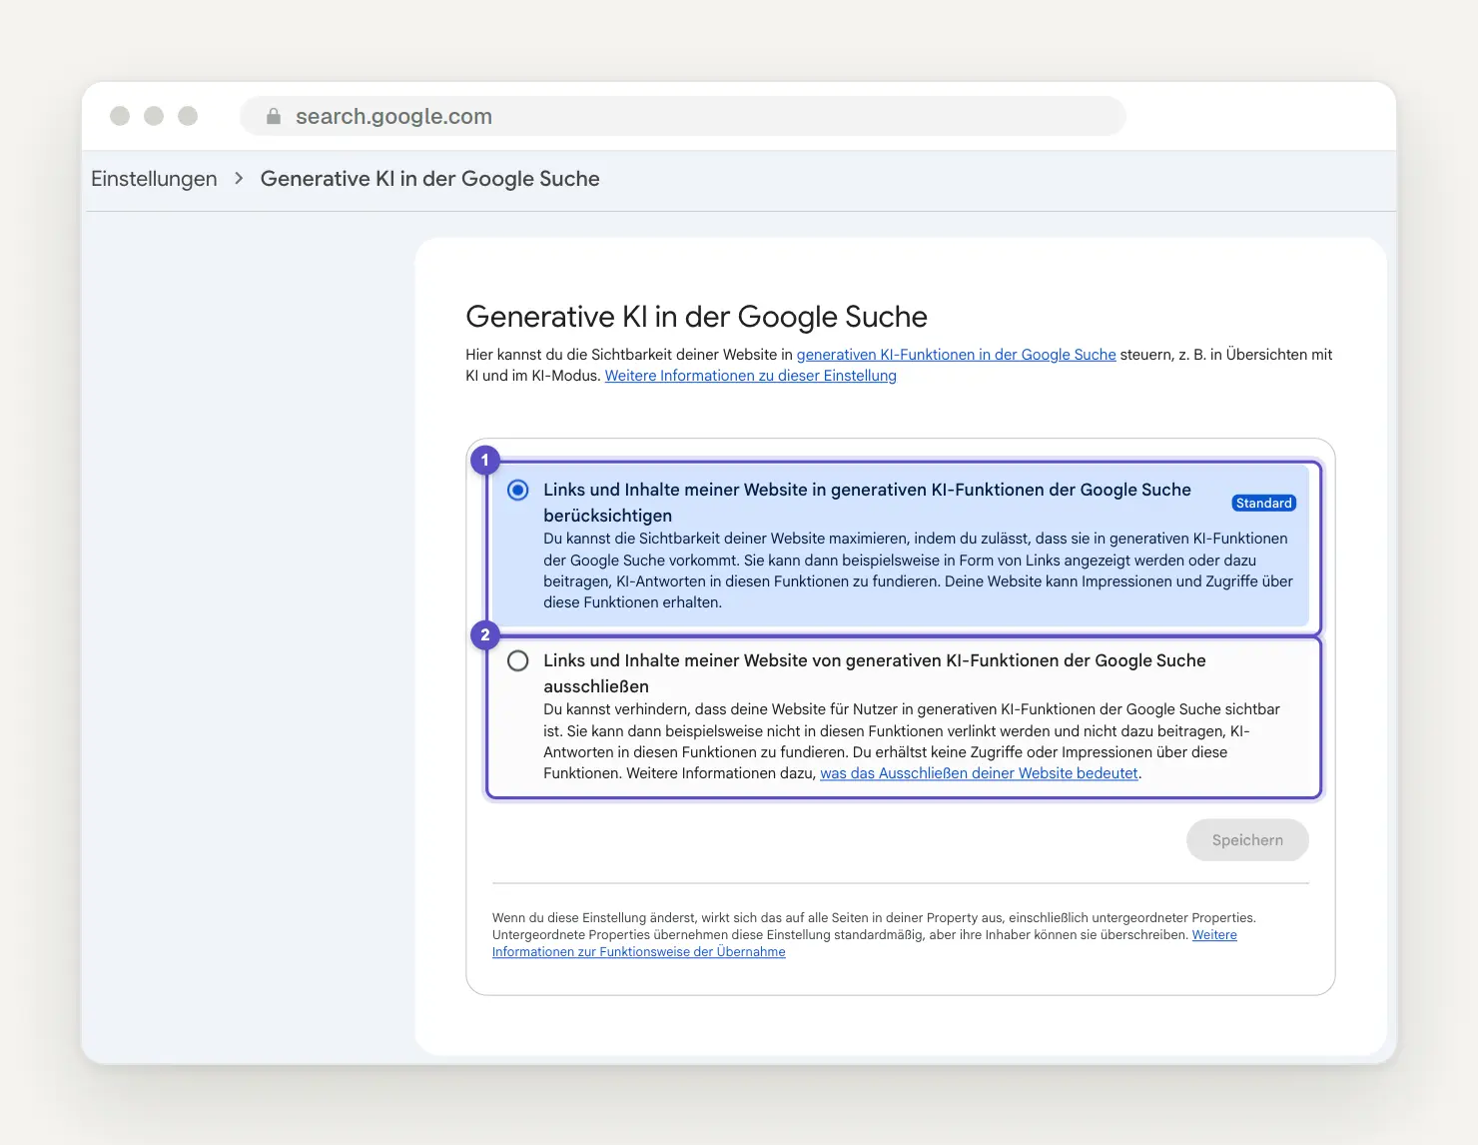Open 'Weitere Informationen zu dieser Einstellung' link
Image resolution: width=1478 pixels, height=1145 pixels.
[x=751, y=376]
